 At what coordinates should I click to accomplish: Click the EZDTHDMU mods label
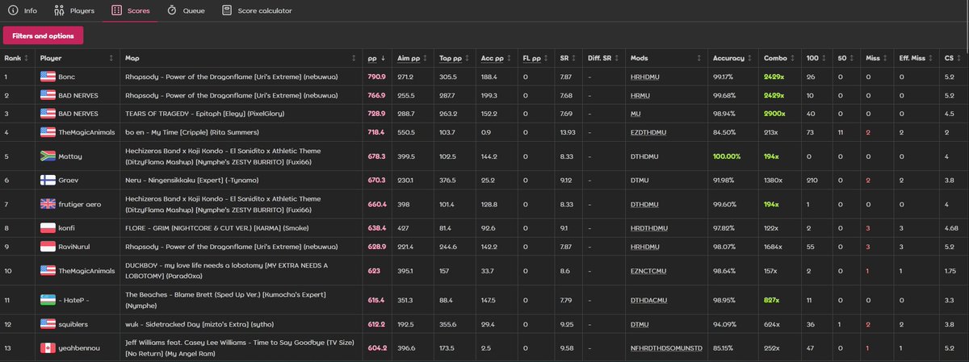coord(649,132)
